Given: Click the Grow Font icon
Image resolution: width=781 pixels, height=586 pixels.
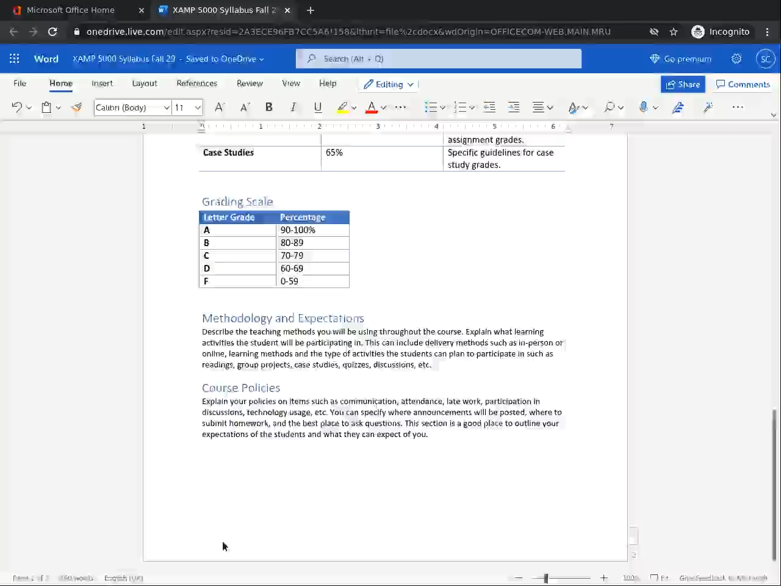Looking at the screenshot, I should [x=220, y=107].
